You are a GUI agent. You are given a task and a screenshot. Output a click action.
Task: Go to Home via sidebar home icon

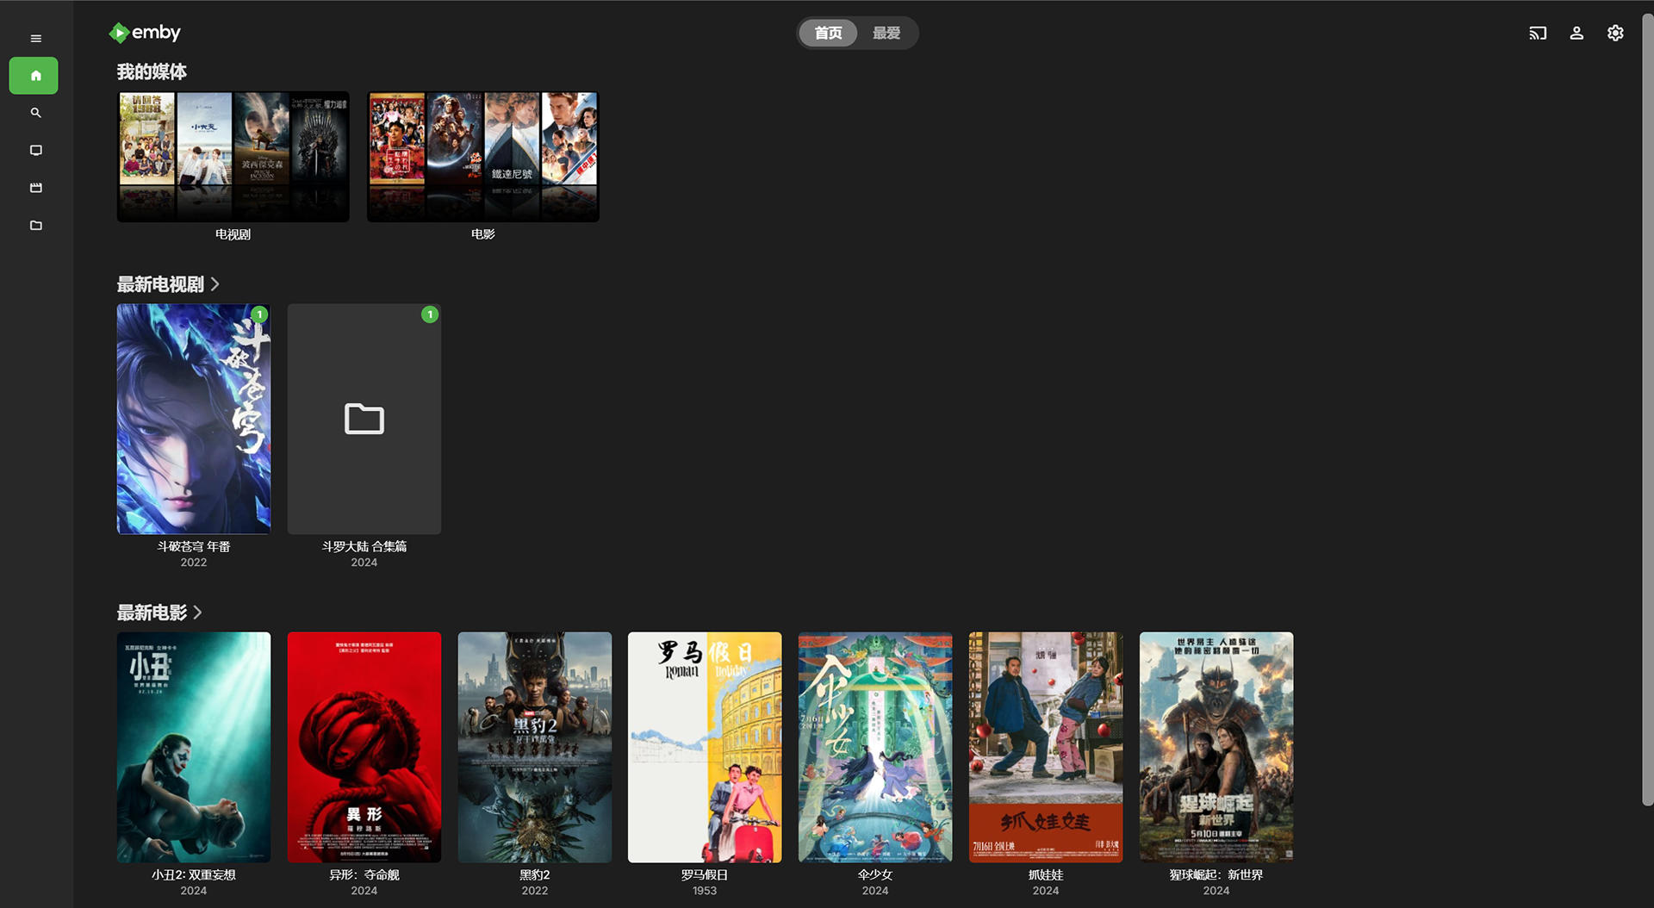coord(34,76)
